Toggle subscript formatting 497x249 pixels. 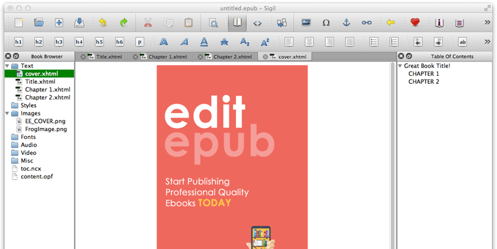pos(244,42)
